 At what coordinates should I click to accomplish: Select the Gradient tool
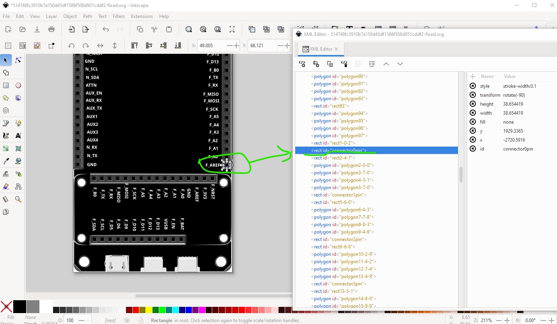[x=6, y=149]
